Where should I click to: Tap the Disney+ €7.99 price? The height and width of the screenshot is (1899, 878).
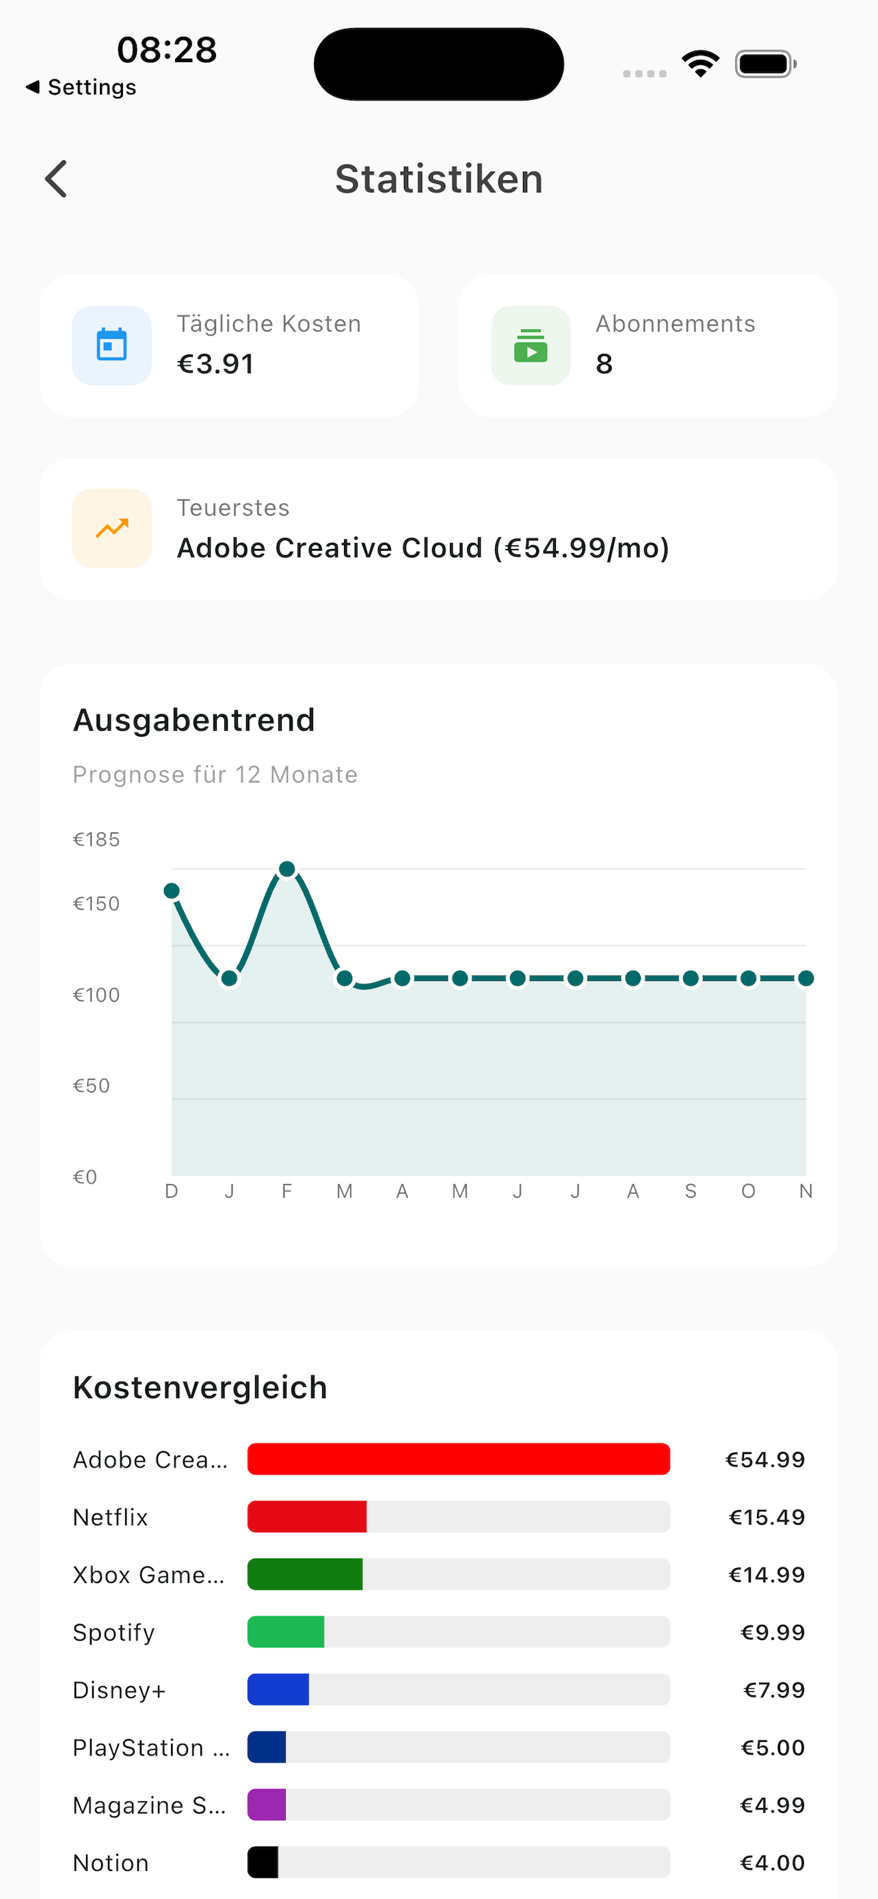[x=773, y=1690]
